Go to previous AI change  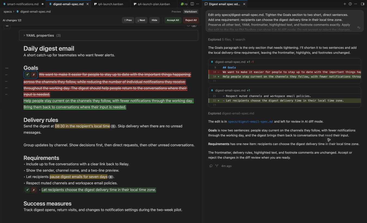tap(128, 20)
